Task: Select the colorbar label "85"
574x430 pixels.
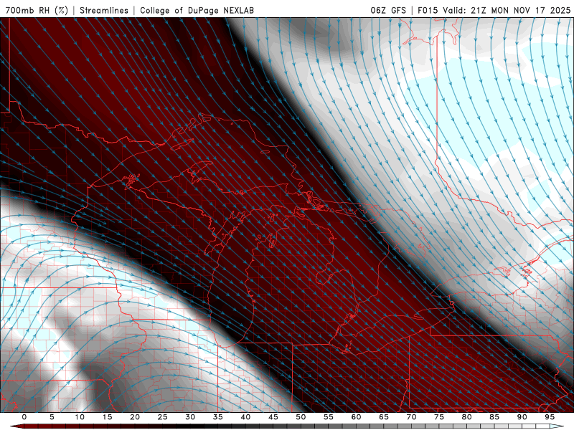Action: 494,417
